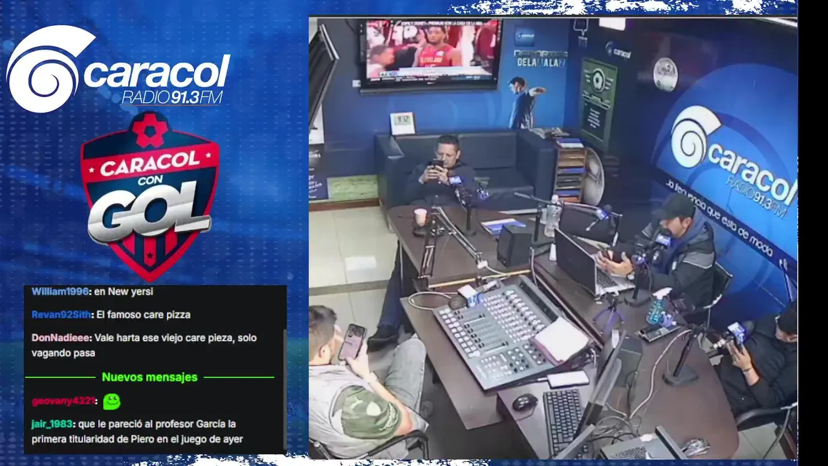828x466 pixels.
Task: Click the Caracol Radio 91.3 FM logo
Action: 118,69
